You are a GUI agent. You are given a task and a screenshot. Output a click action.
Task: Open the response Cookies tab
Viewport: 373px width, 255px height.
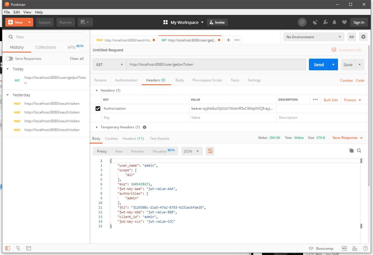111,139
